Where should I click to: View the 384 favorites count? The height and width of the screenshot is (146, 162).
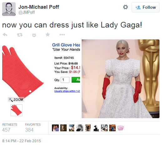pyautogui.click(x=29, y=130)
